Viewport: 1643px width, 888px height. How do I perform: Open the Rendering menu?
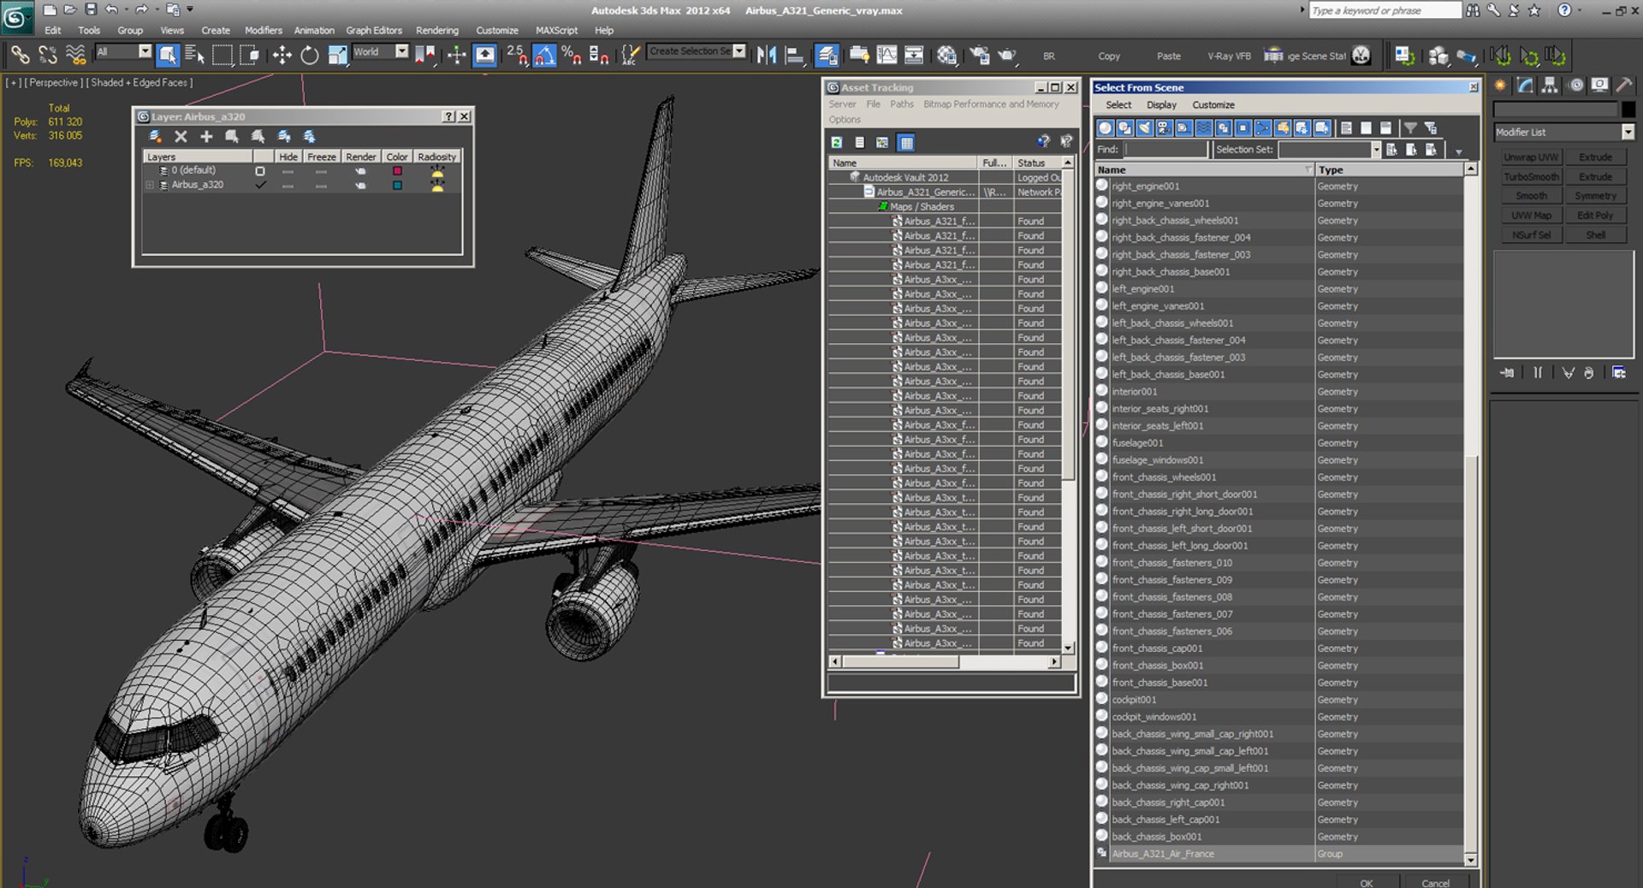pos(436,30)
